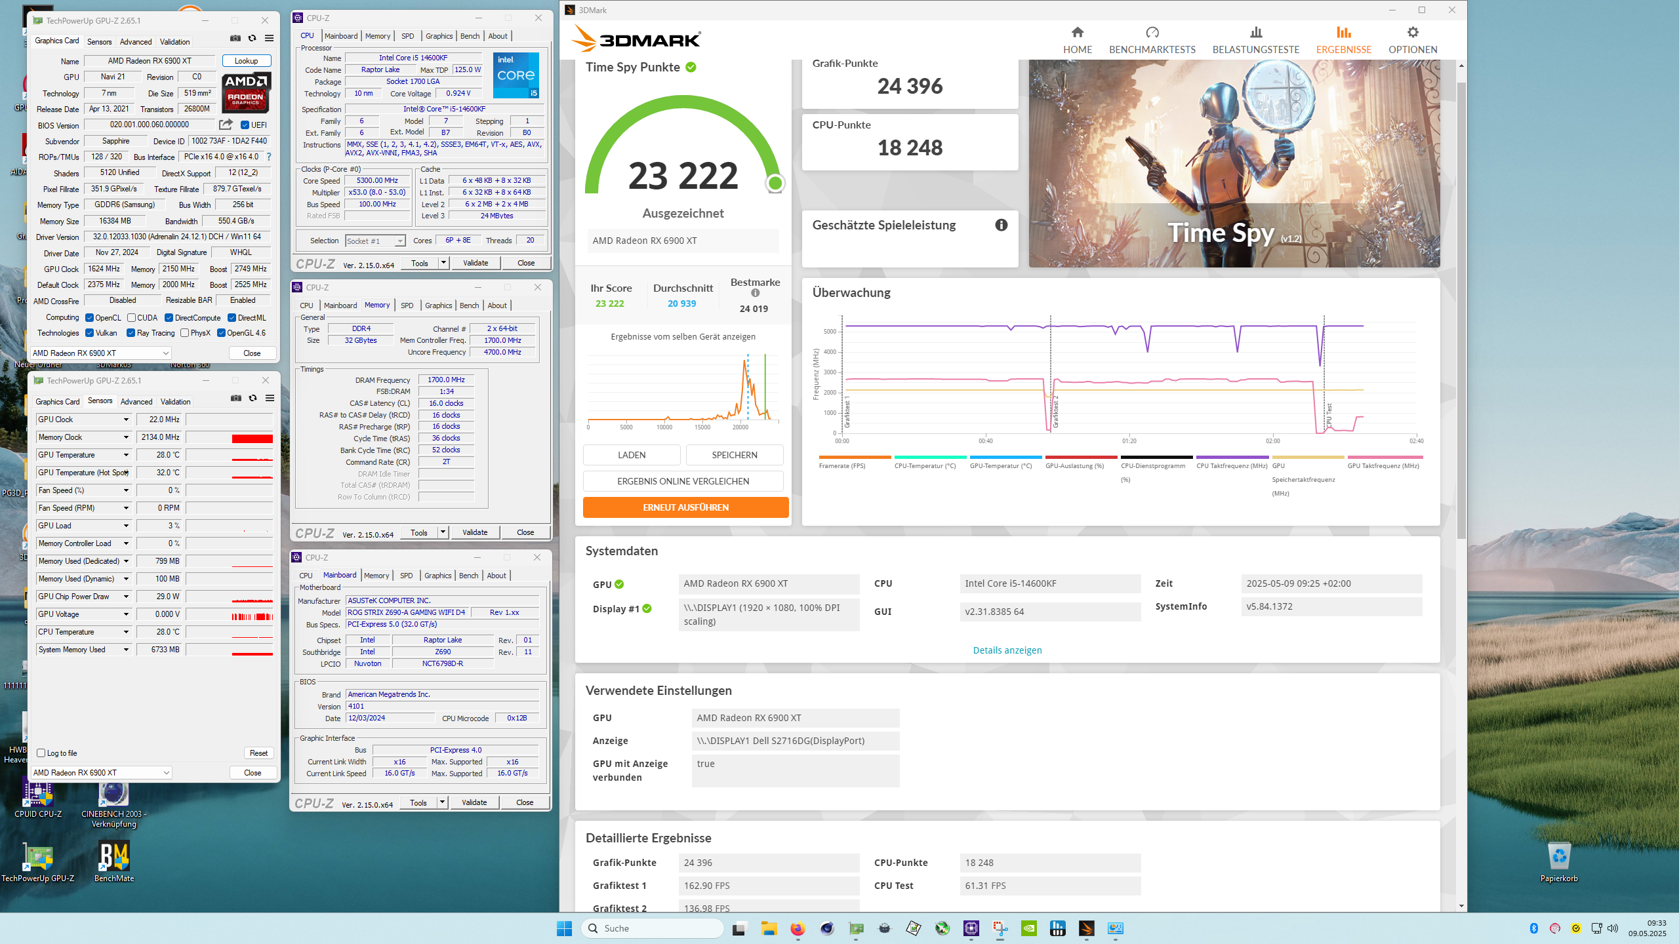Toggle CUDA checkbox in GPU-Z

tap(131, 318)
